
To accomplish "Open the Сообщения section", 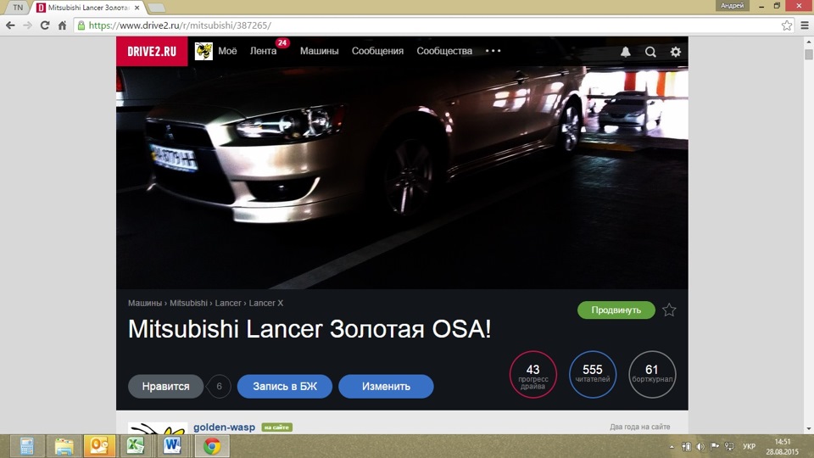I will coord(377,51).
